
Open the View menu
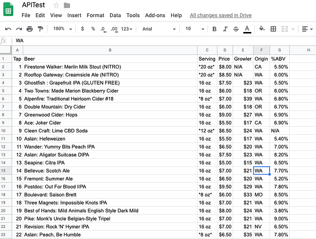(x=56, y=15)
